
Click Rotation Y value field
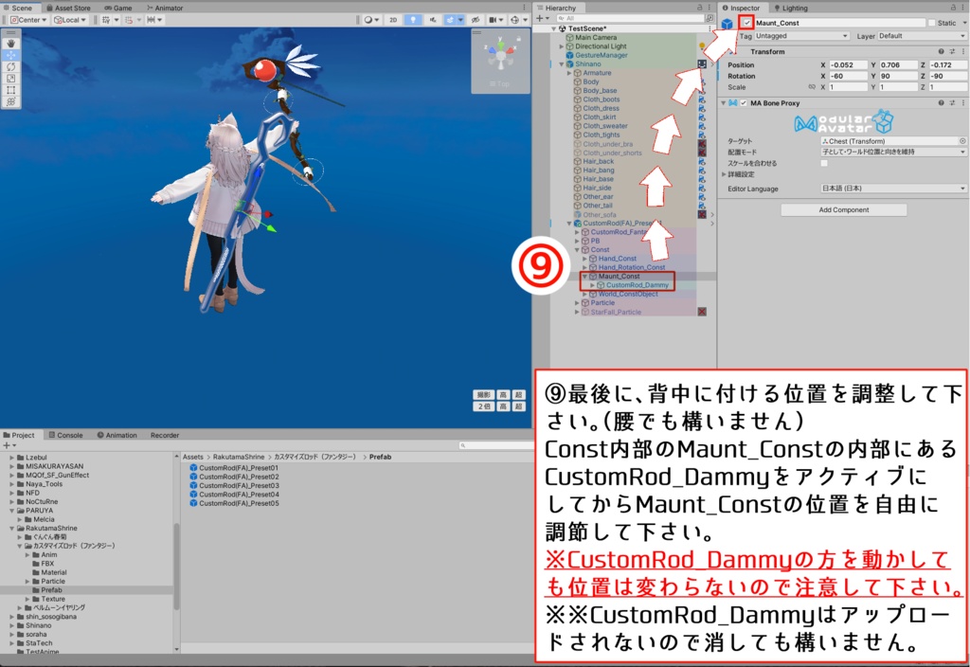click(x=898, y=76)
